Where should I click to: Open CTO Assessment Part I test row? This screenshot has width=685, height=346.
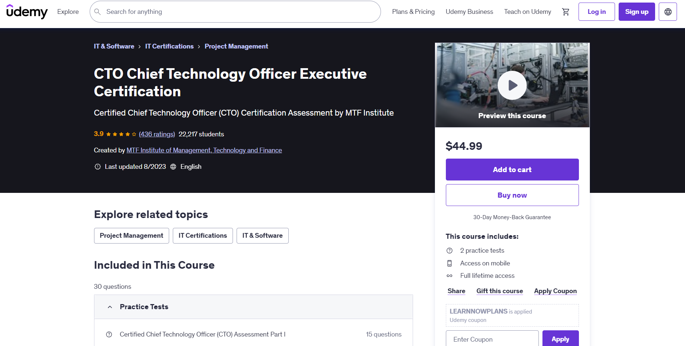pos(253,334)
